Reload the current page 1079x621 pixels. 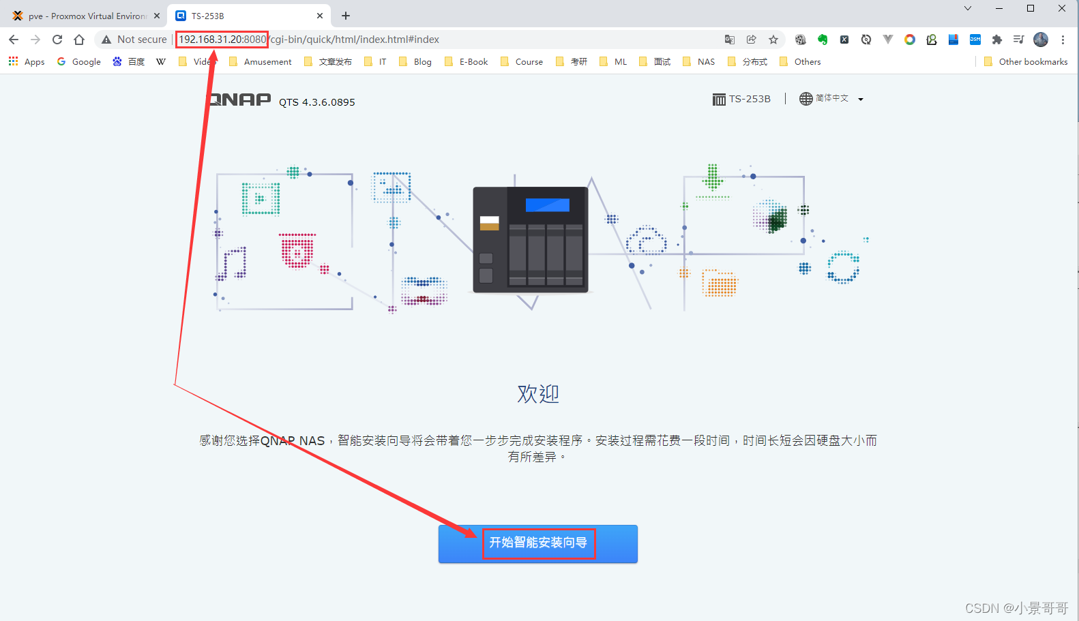tap(57, 40)
